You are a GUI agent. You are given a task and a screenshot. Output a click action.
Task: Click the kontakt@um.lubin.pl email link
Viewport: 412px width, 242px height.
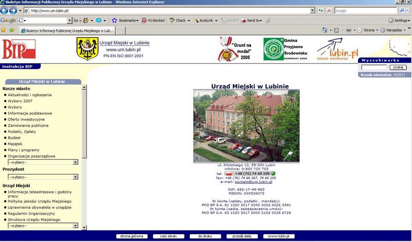253,182
